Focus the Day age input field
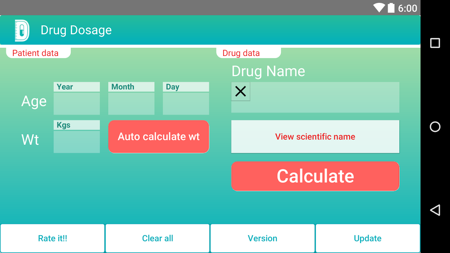 pyautogui.click(x=186, y=103)
